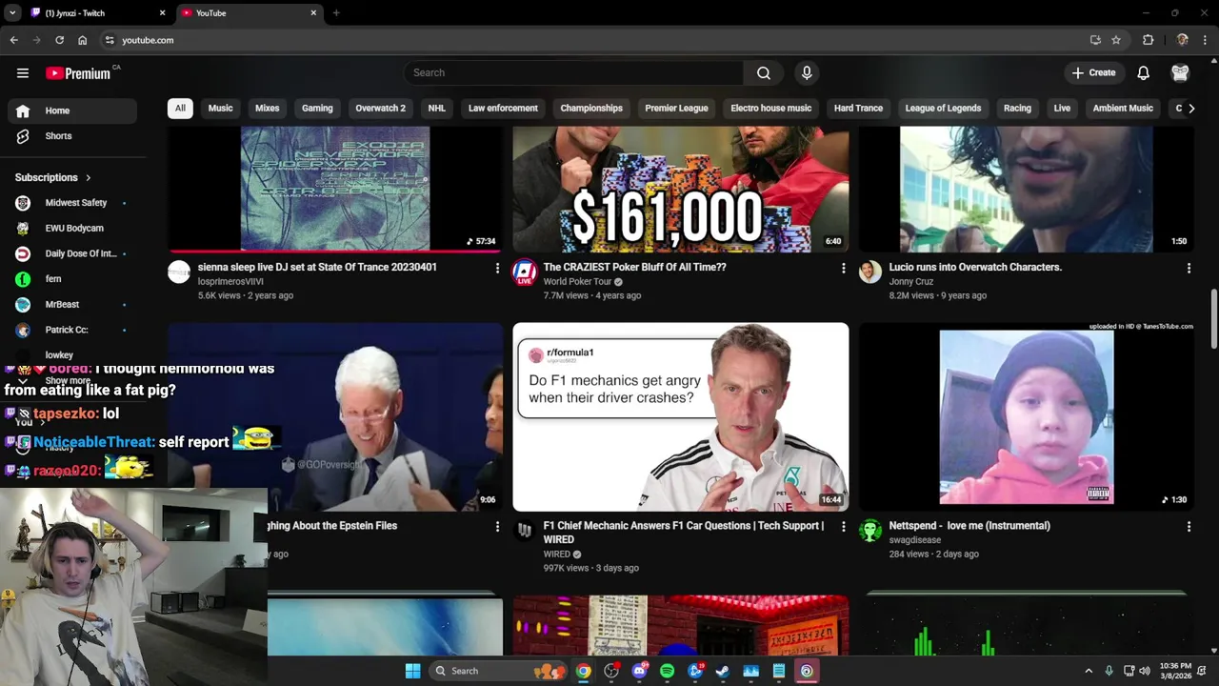Open options for the Poker Bluff video

point(843,269)
